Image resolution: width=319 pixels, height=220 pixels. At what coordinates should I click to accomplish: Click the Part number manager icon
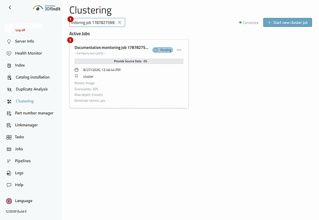pos(9,113)
